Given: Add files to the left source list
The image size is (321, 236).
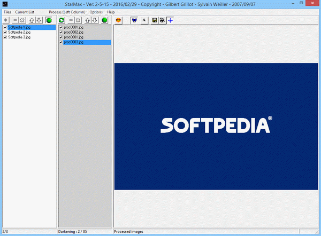Looking at the screenshot, I should 6,20.
